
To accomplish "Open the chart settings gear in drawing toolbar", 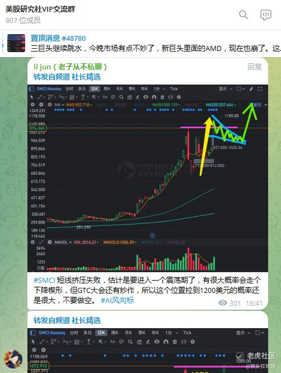I will [179, 97].
